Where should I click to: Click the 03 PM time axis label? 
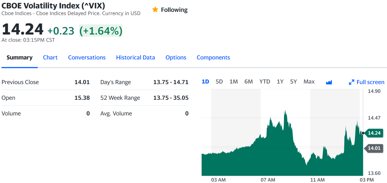click(x=366, y=180)
